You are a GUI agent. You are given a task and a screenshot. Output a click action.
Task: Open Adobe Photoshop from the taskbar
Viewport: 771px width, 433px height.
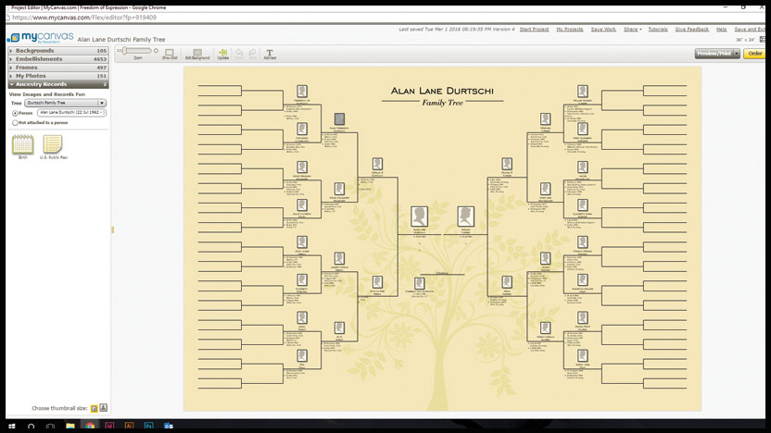(148, 427)
